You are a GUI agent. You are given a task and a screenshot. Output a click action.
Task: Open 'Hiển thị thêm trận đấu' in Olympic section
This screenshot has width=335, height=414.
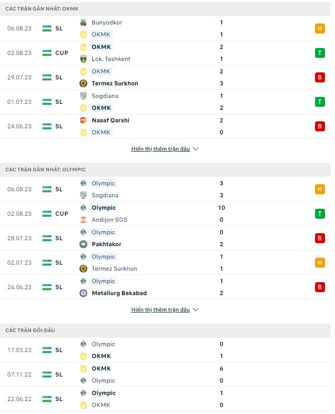(160, 309)
